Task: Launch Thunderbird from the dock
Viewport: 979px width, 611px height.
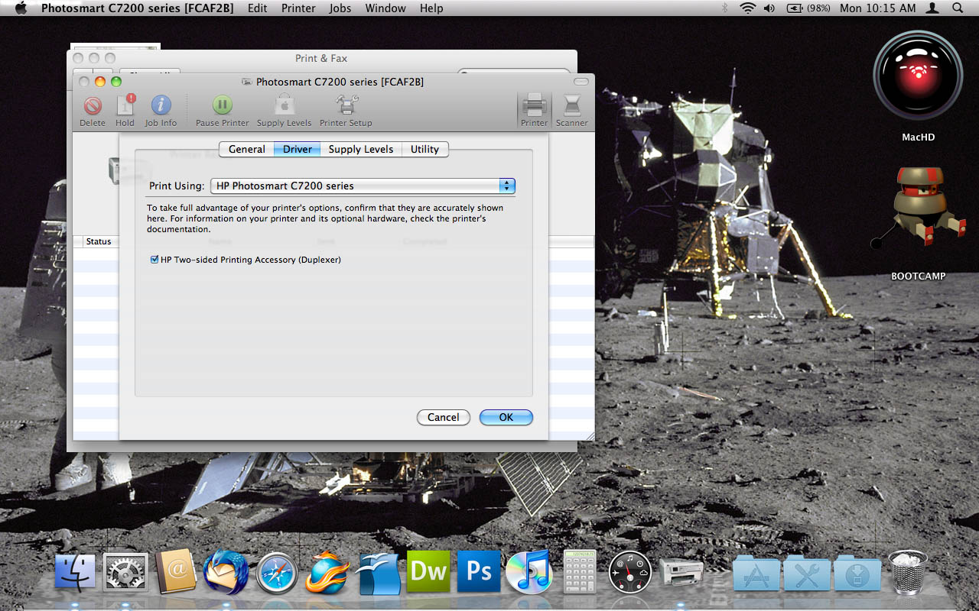Action: tap(226, 573)
